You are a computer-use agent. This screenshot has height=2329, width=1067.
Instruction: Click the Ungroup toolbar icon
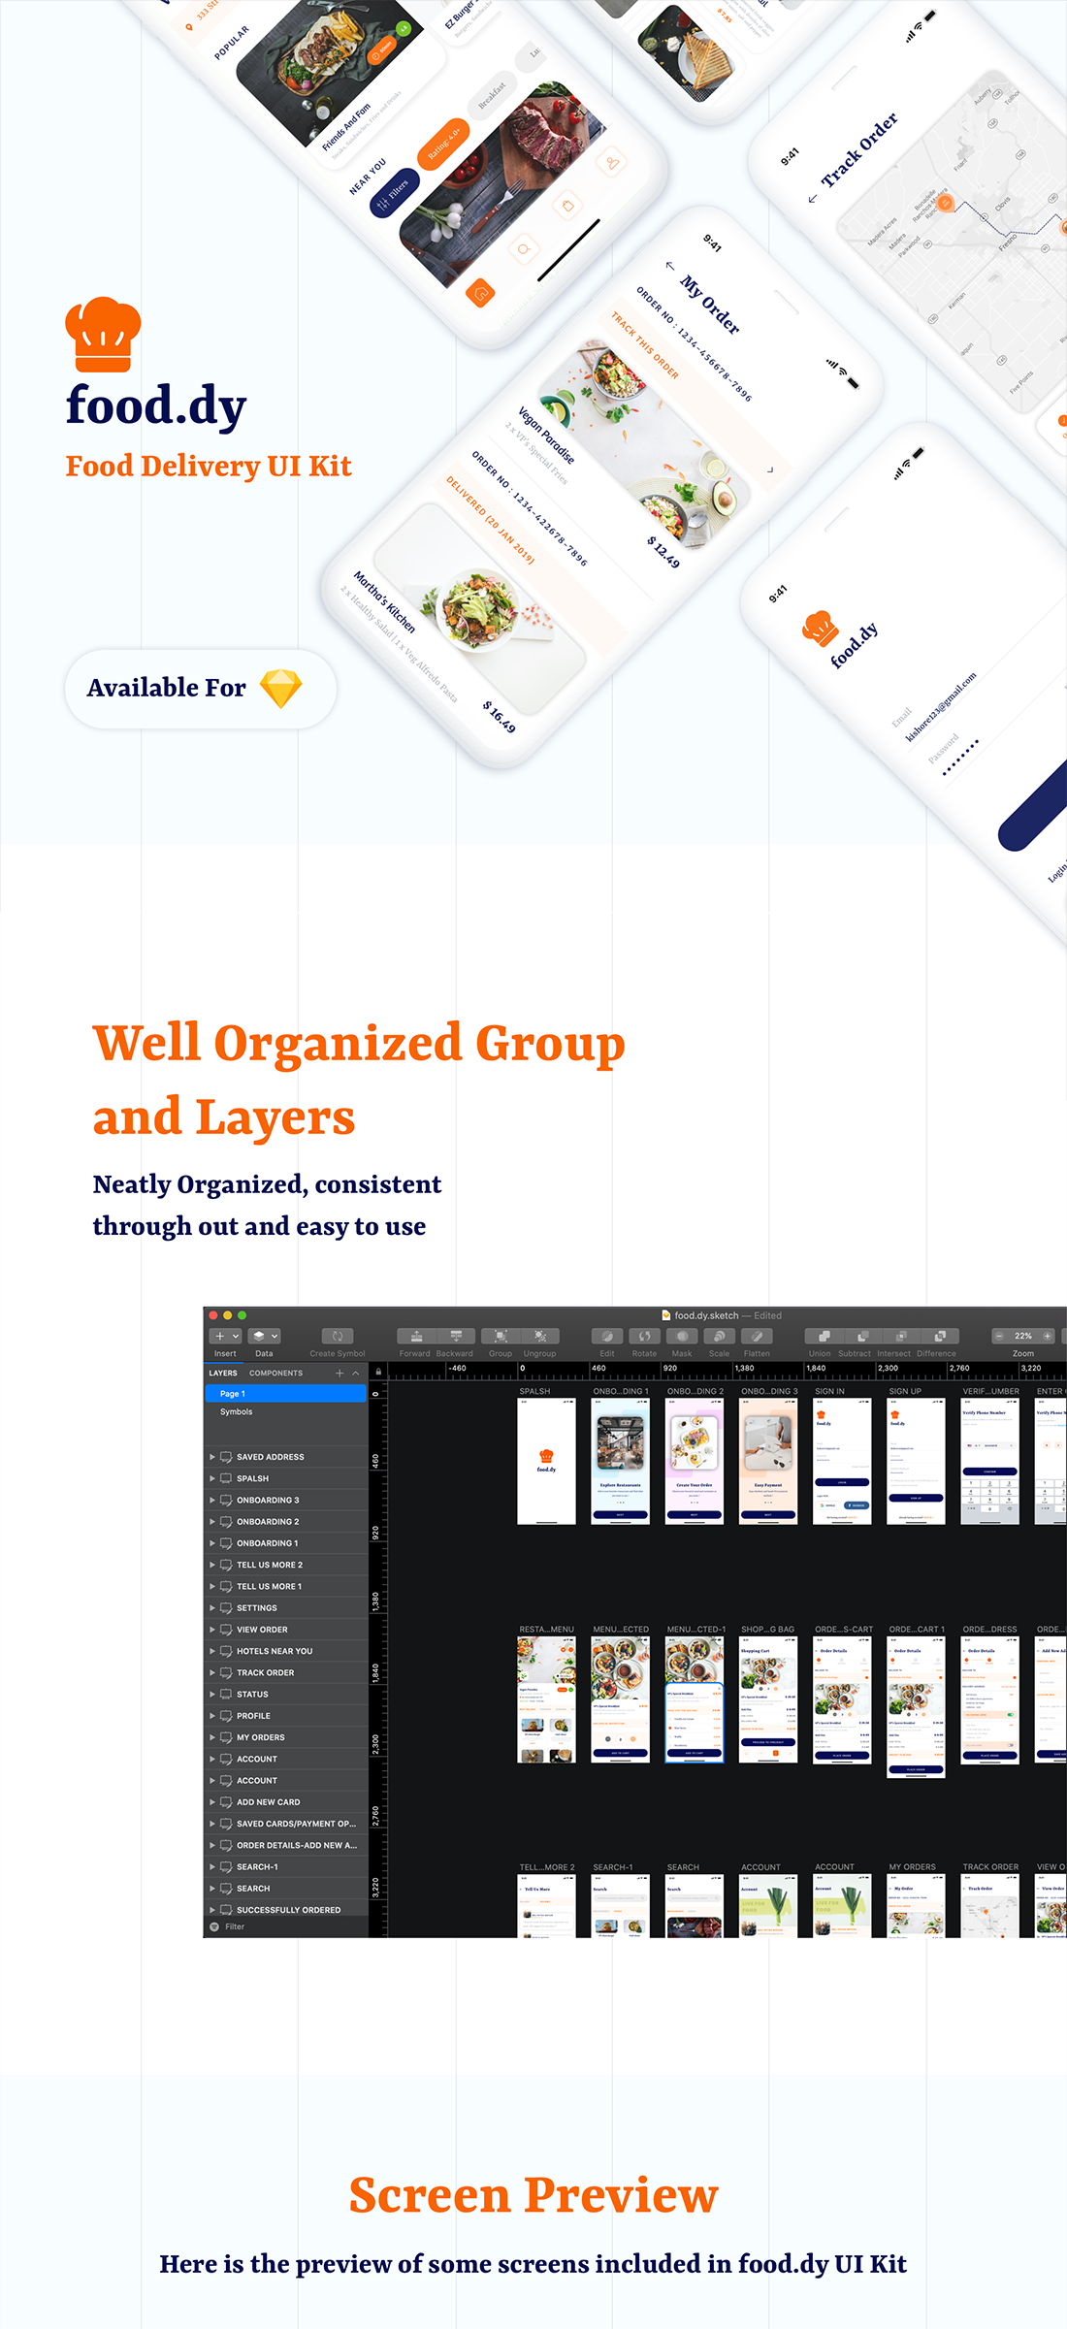[539, 1336]
